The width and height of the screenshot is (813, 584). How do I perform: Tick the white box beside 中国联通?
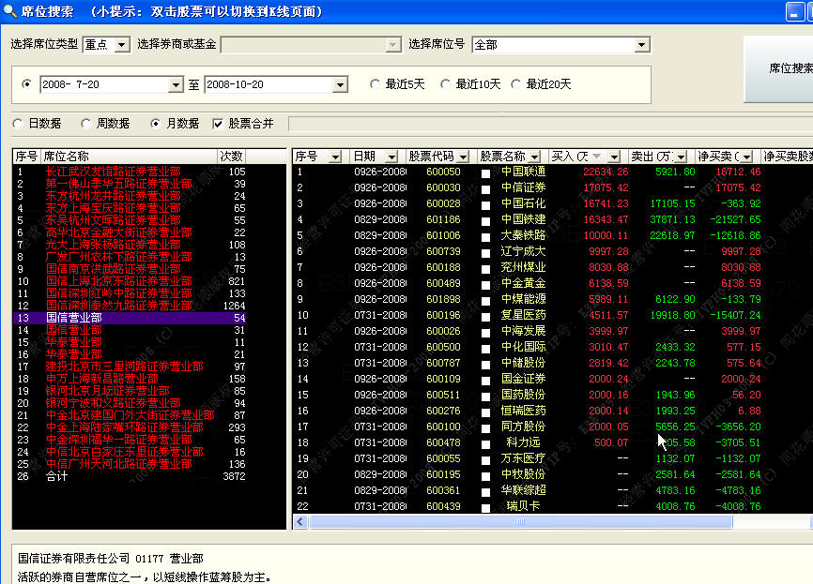point(486,173)
